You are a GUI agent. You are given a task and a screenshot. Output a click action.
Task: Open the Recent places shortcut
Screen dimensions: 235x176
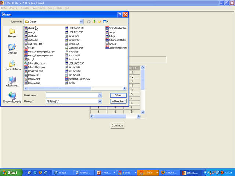[12, 32]
